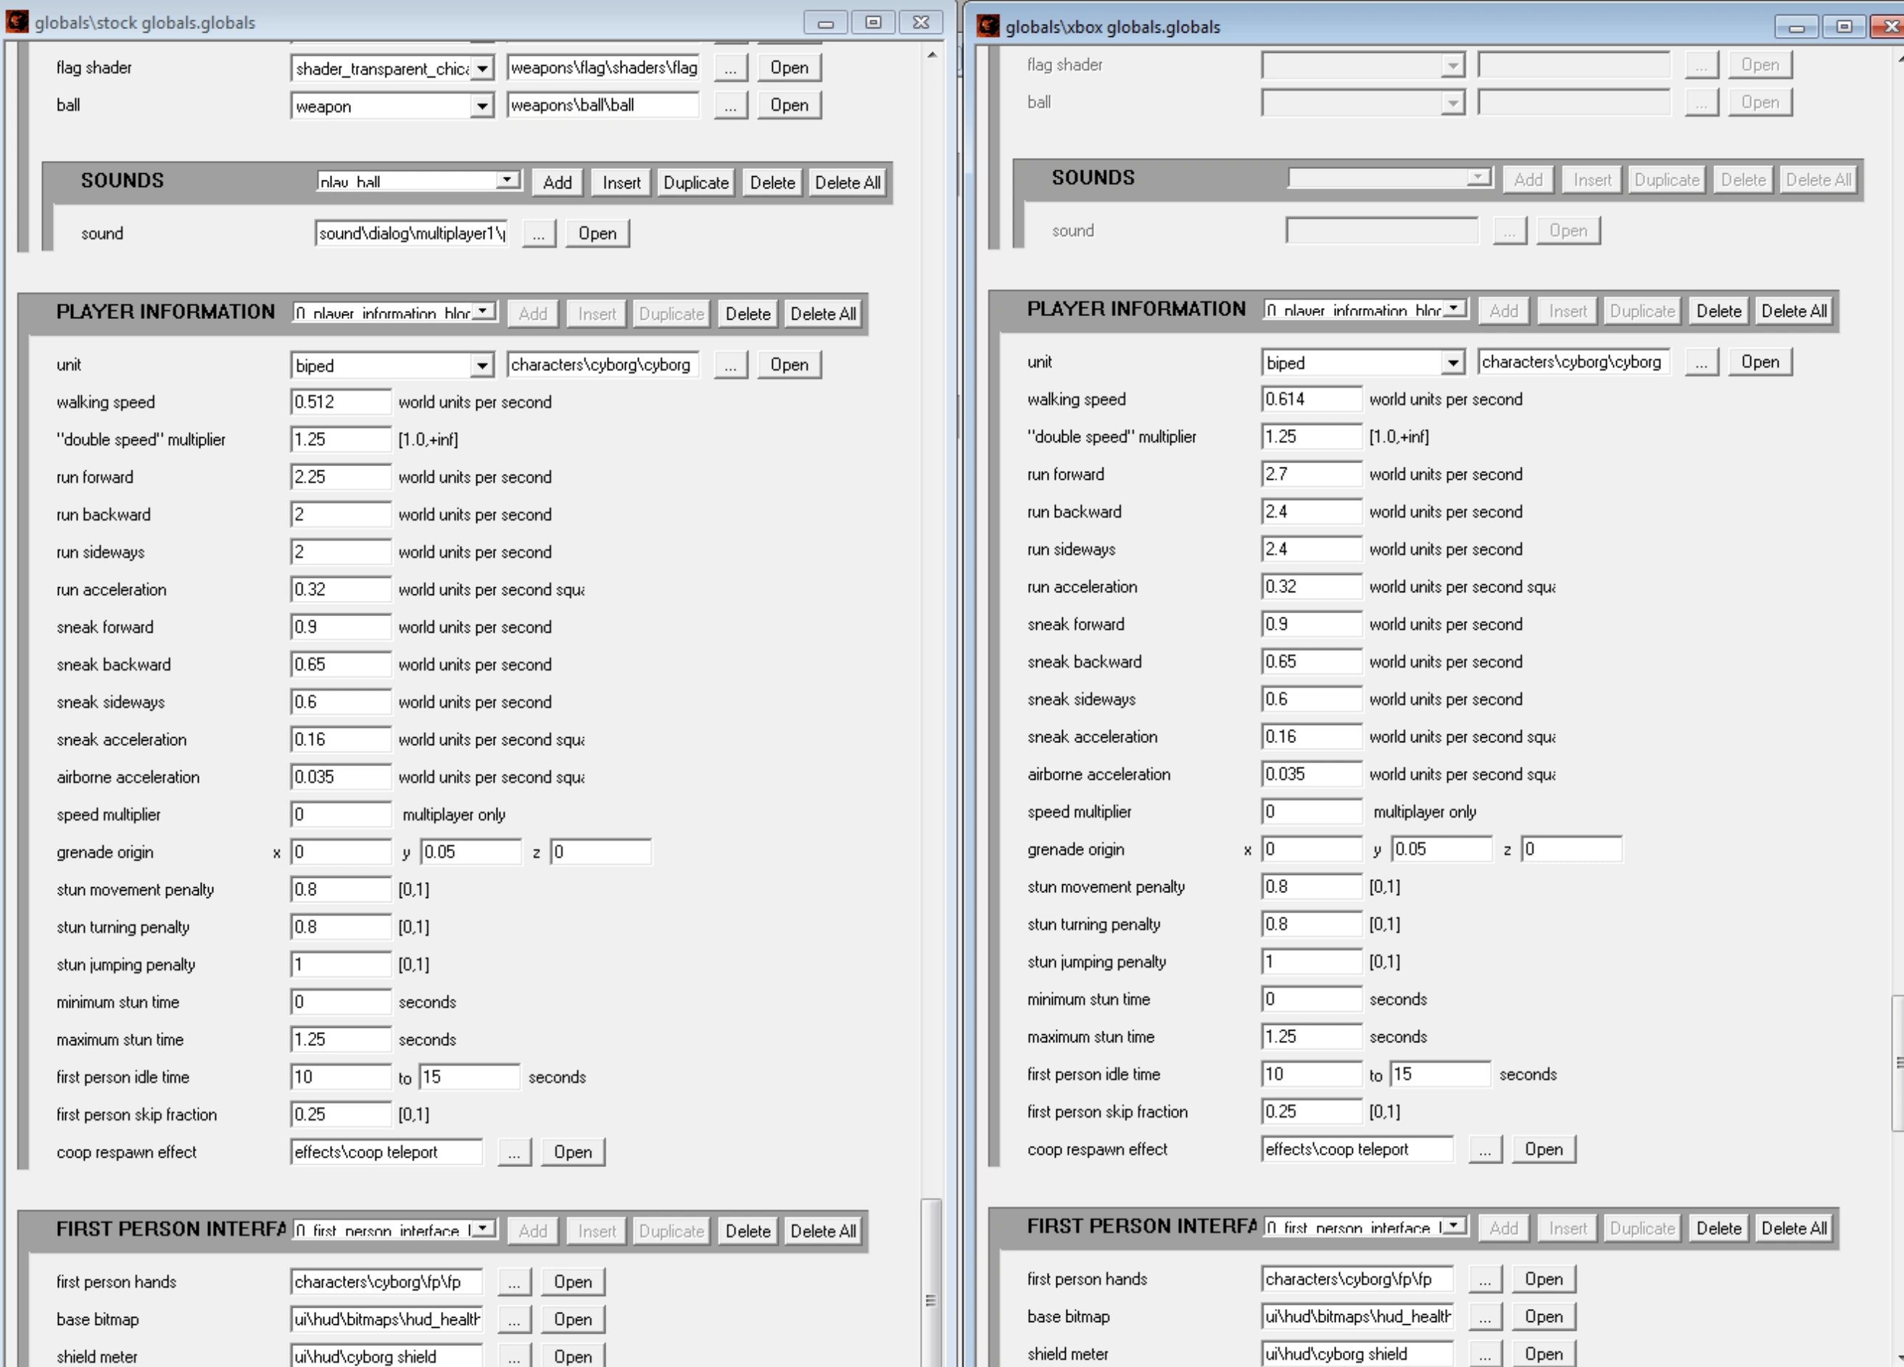Expand the ball weapon type dropdown

[482, 106]
